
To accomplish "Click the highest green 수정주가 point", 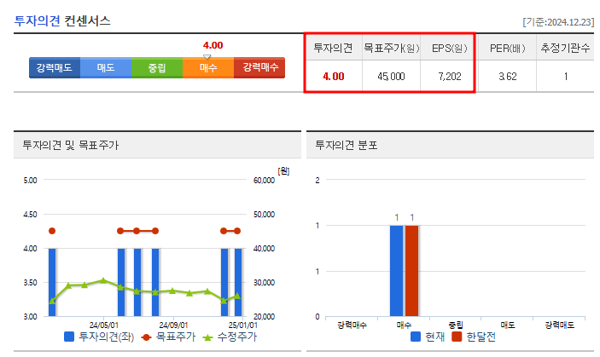I will [x=103, y=280].
